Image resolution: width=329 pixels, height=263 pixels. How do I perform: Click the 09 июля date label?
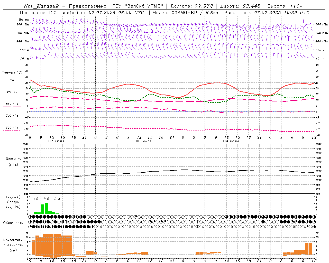pos(231,141)
